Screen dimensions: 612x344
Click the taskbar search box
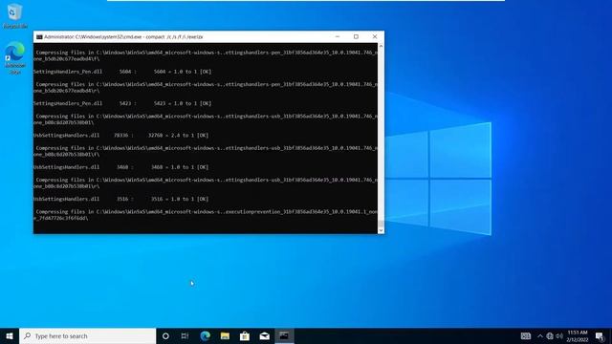pyautogui.click(x=87, y=335)
